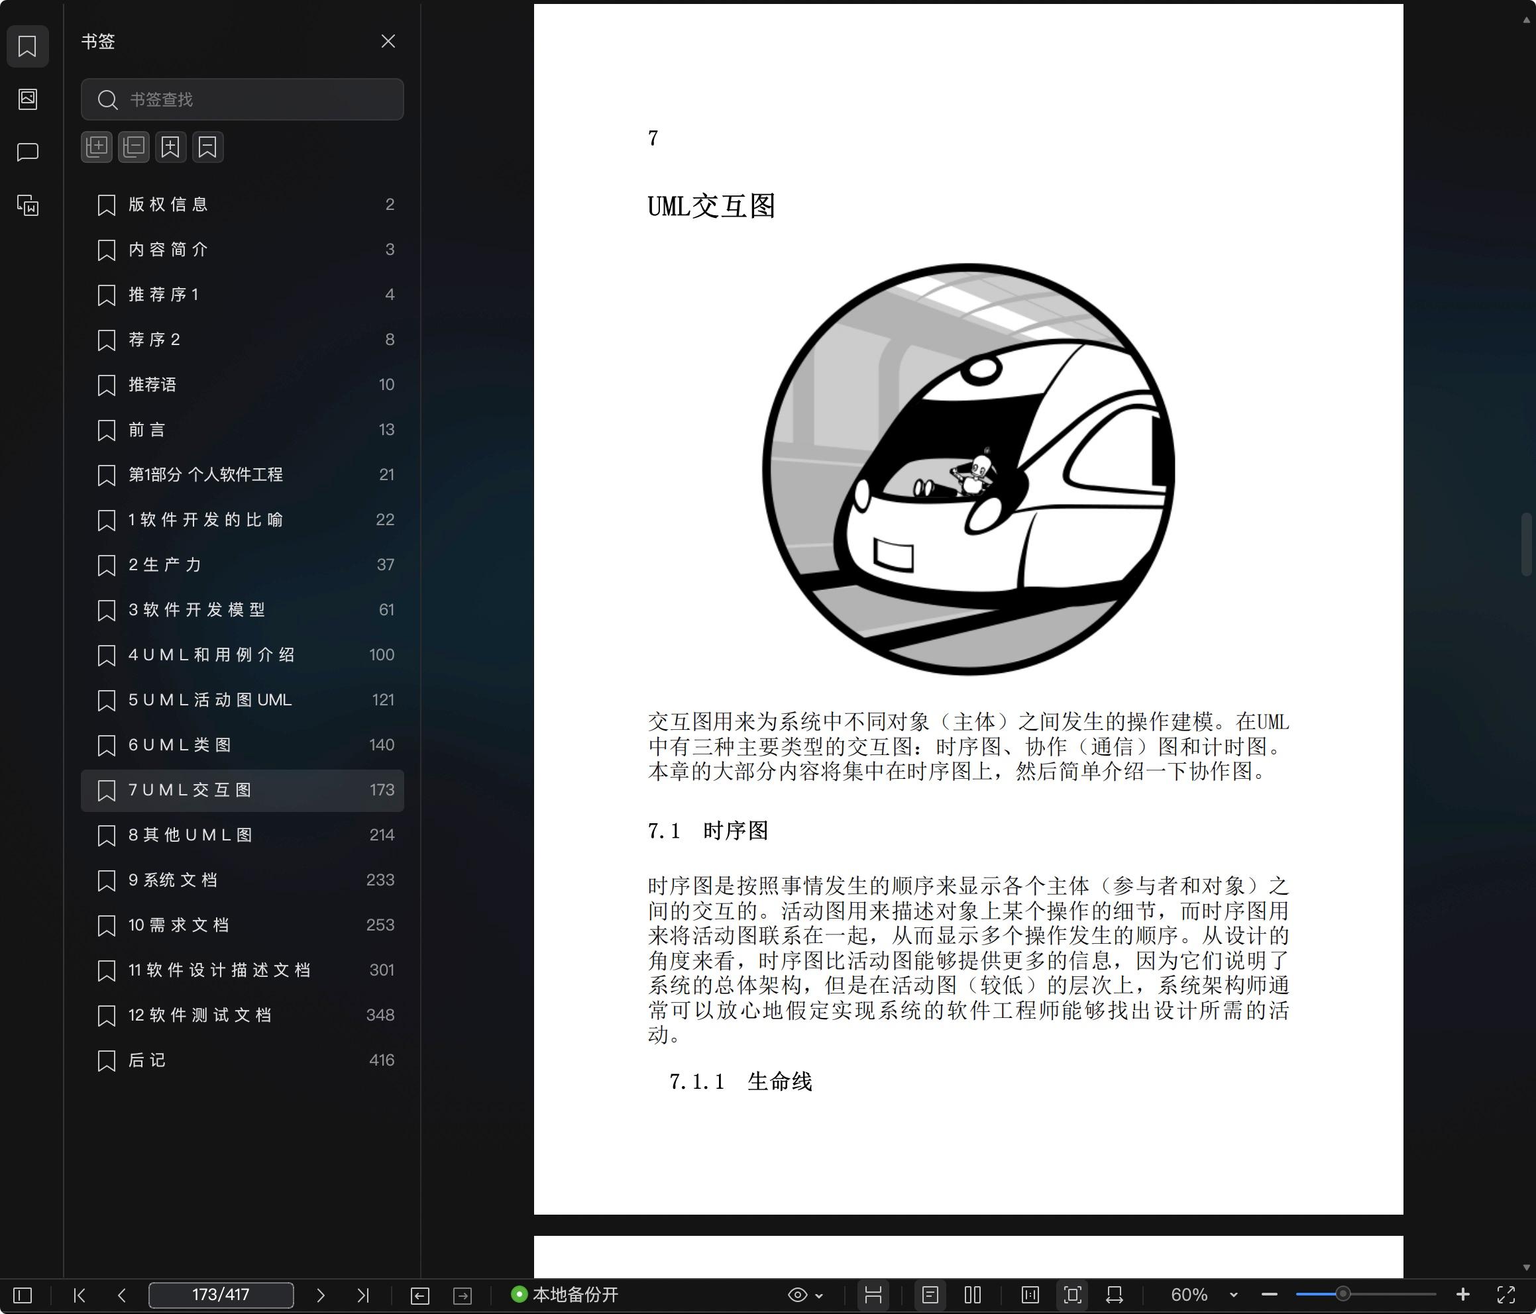Click the 本地备份开 backup status
Image resolution: width=1536 pixels, height=1314 pixels.
pos(565,1295)
